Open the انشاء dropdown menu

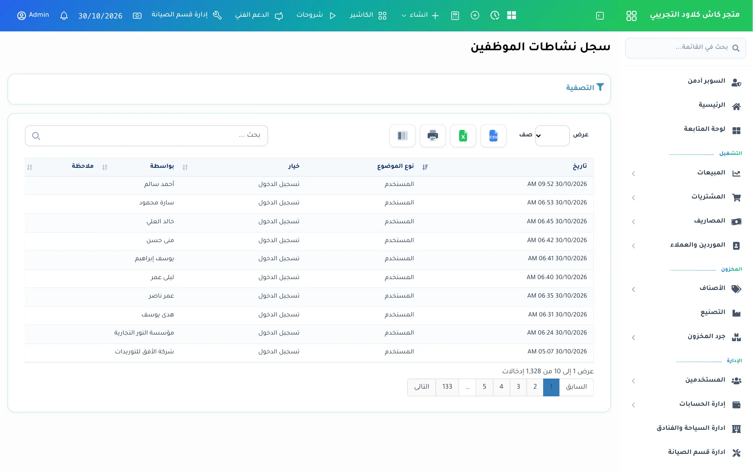tap(420, 15)
